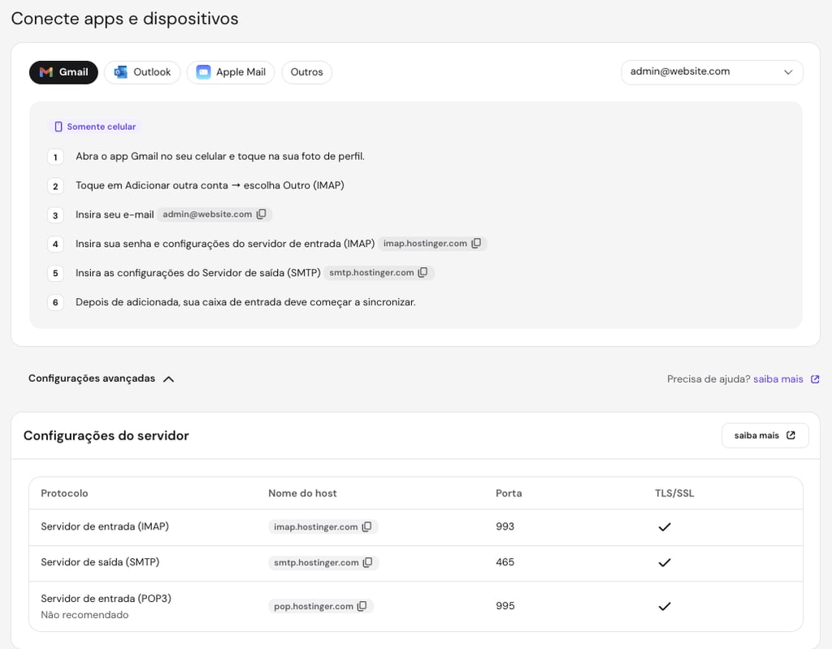
Task: Open the Apple Mail tab
Action: coord(230,72)
